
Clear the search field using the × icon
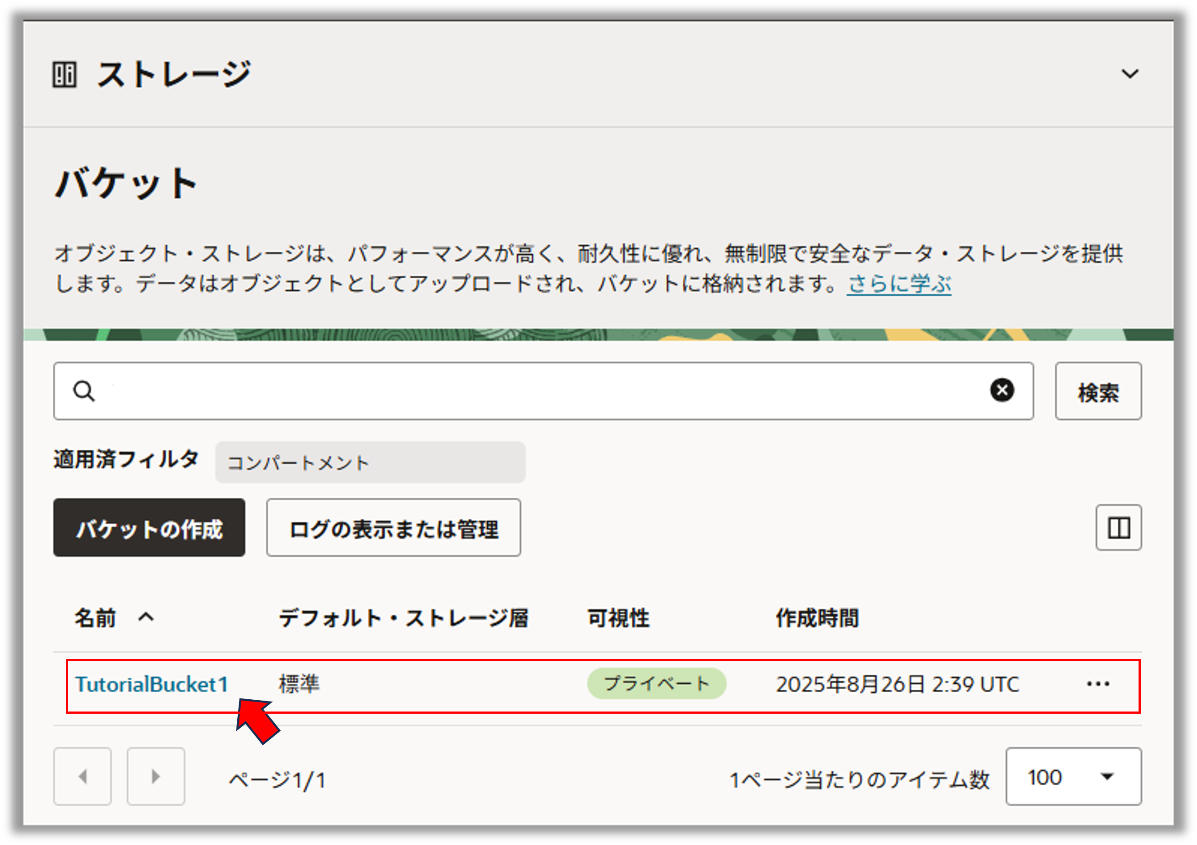pos(1002,391)
